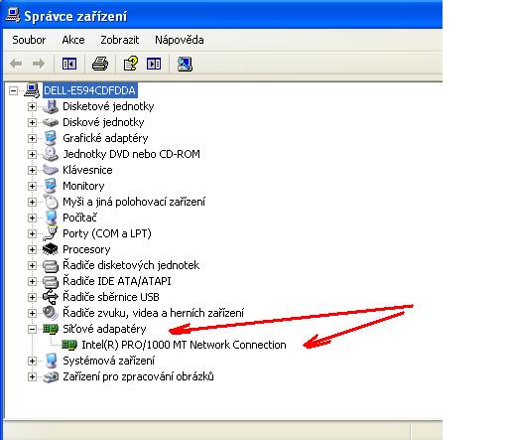Select the Grafické adaptéry label
Screen dimensions: 508x440
(x=105, y=138)
